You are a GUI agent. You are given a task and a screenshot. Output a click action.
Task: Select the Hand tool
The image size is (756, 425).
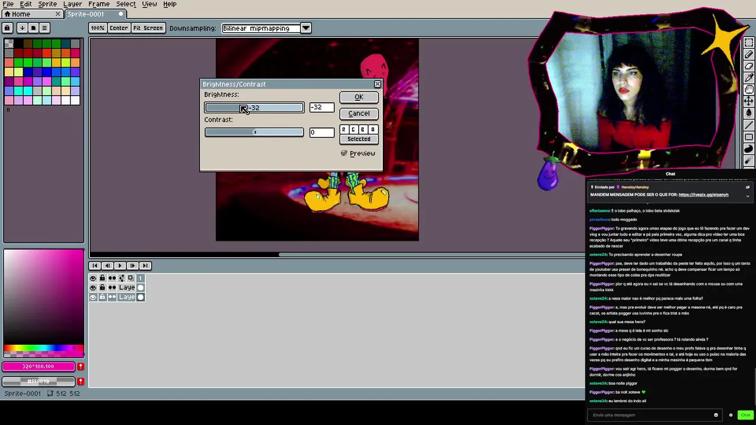point(749,90)
